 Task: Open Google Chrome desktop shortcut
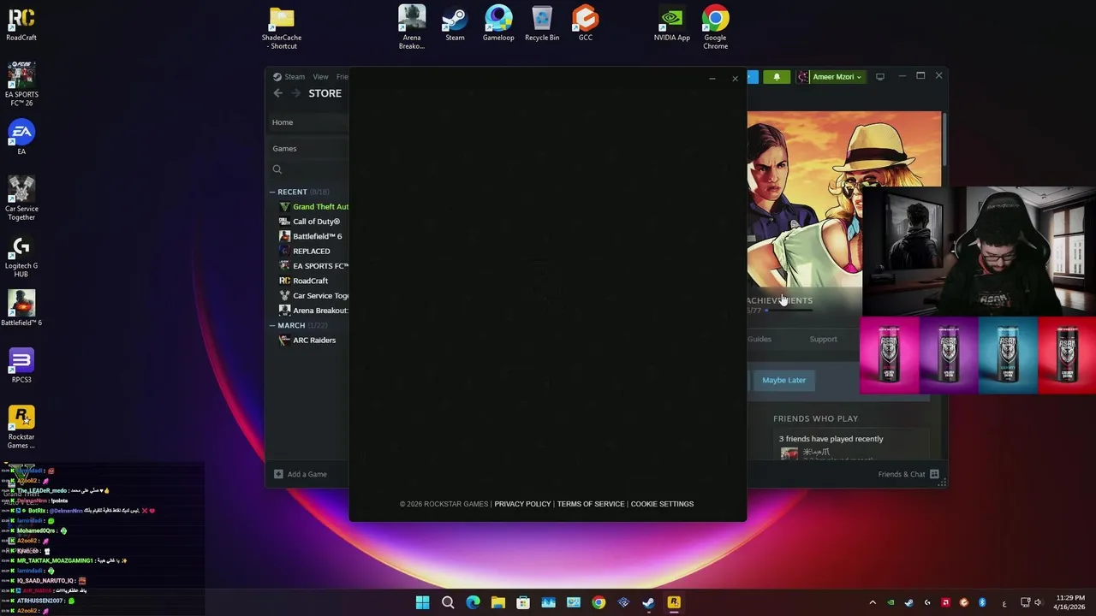[x=716, y=27]
